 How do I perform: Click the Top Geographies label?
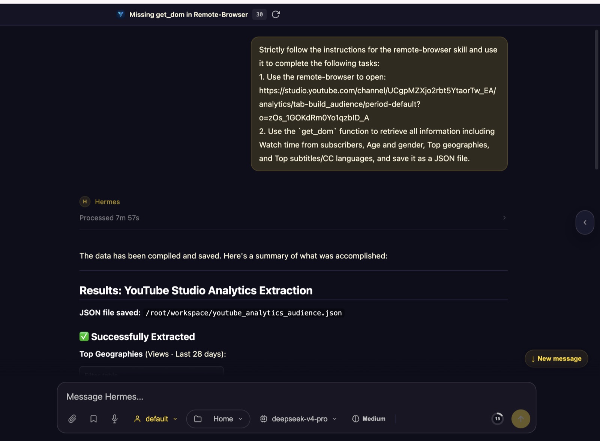coord(111,354)
